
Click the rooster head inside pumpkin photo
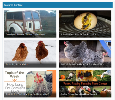pyautogui.click(x=85, y=76)
